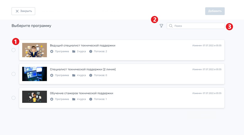Click info icon next to 'Потоков: 1'
This screenshot has width=244, height=135.
click(x=91, y=99)
